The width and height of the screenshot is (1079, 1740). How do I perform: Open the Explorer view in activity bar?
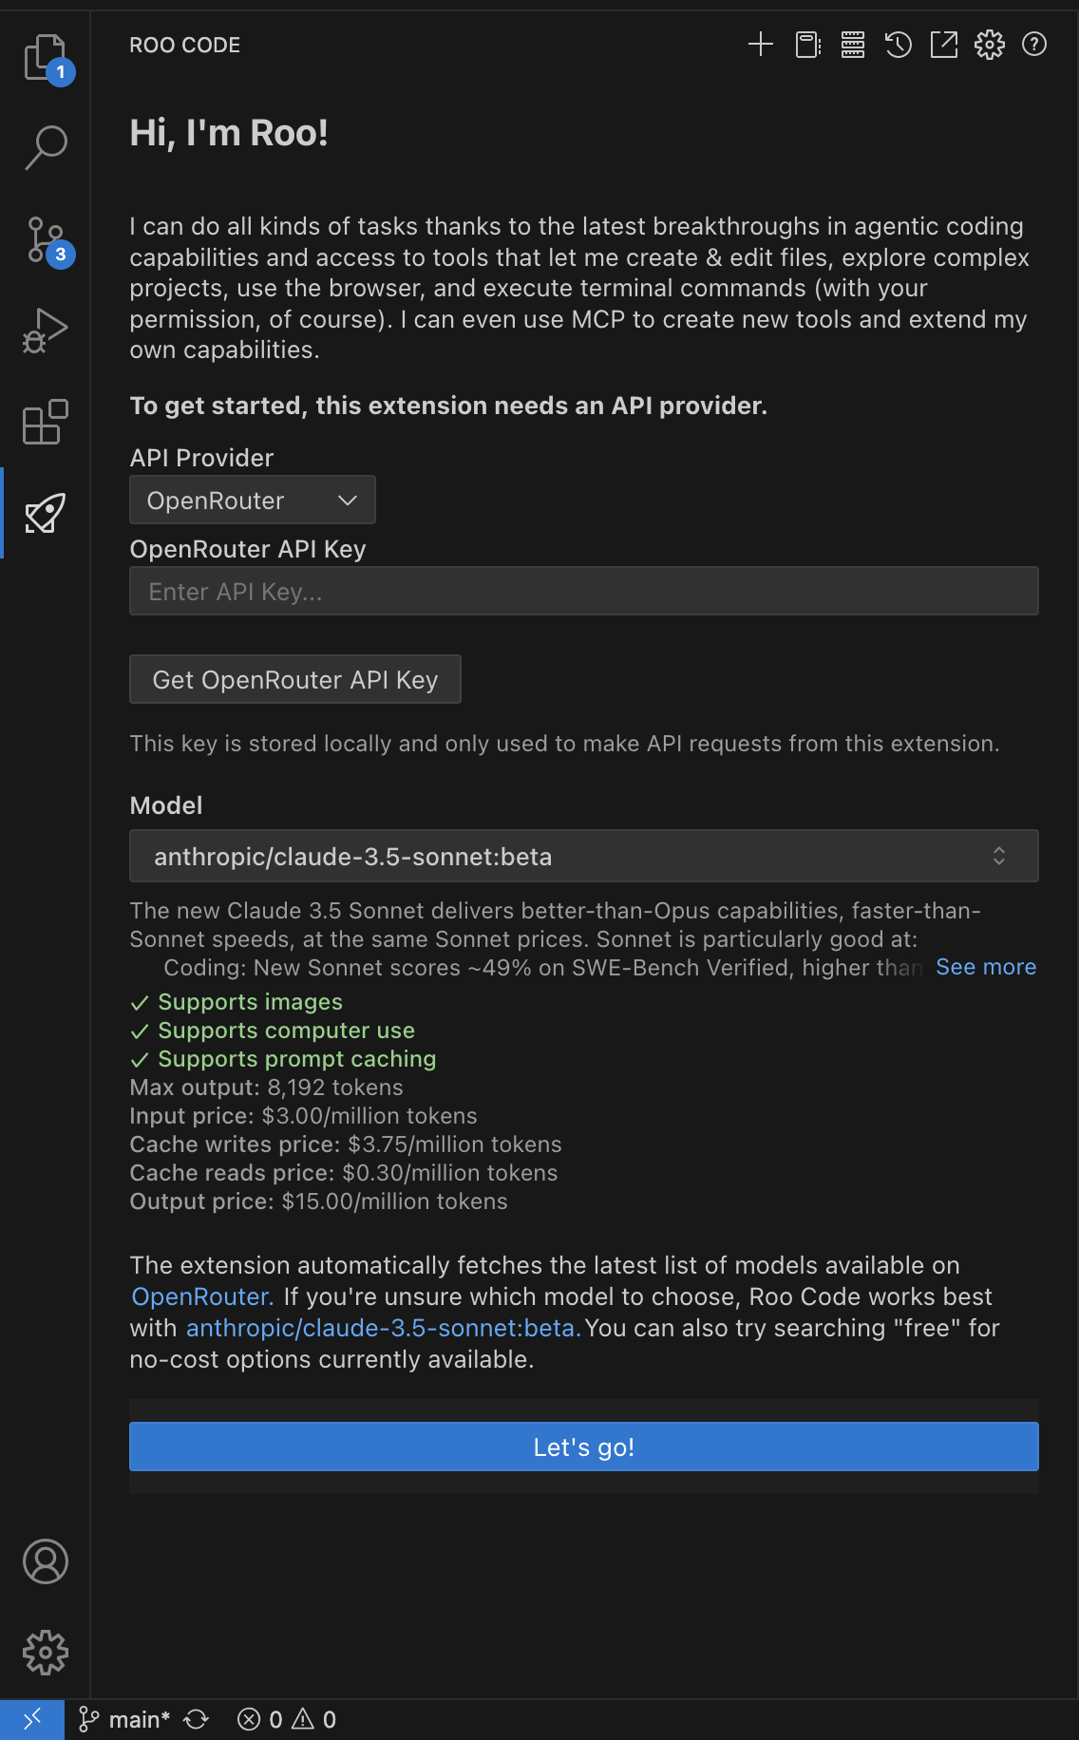[45, 59]
